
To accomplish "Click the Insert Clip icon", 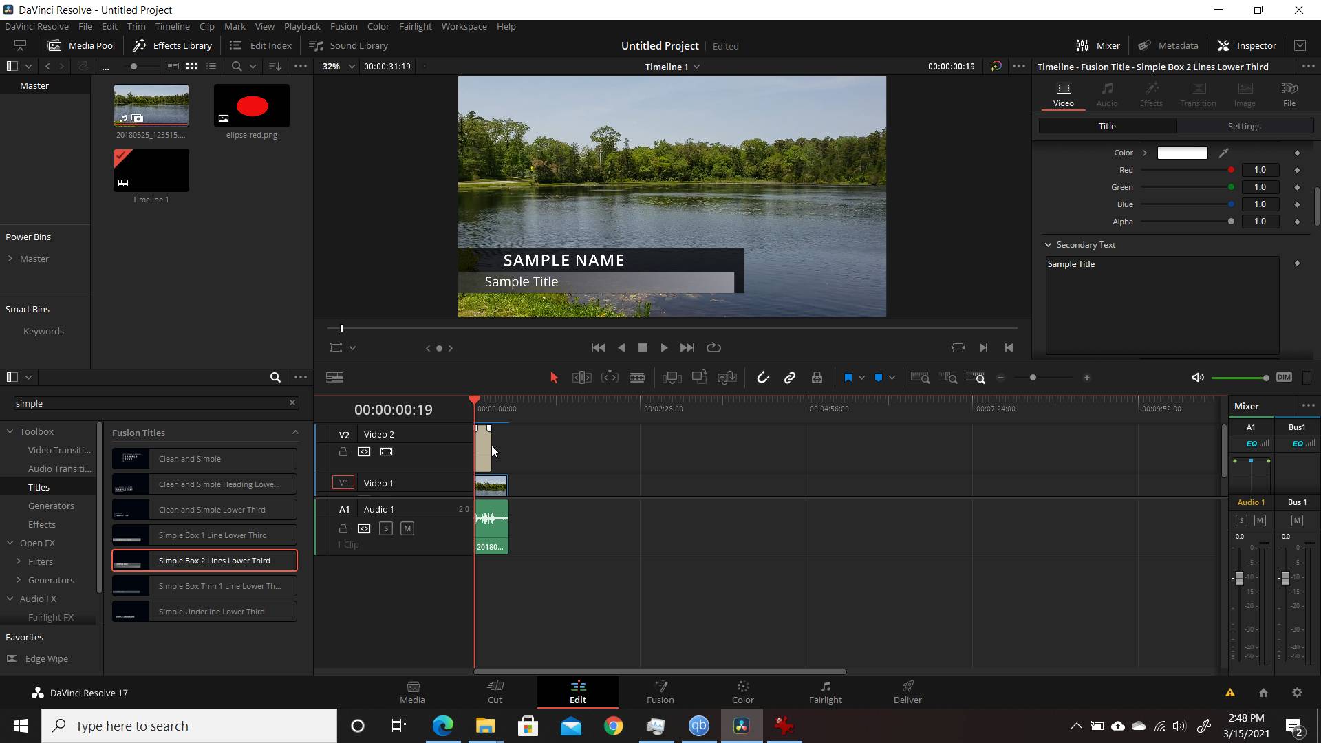I will 672,378.
